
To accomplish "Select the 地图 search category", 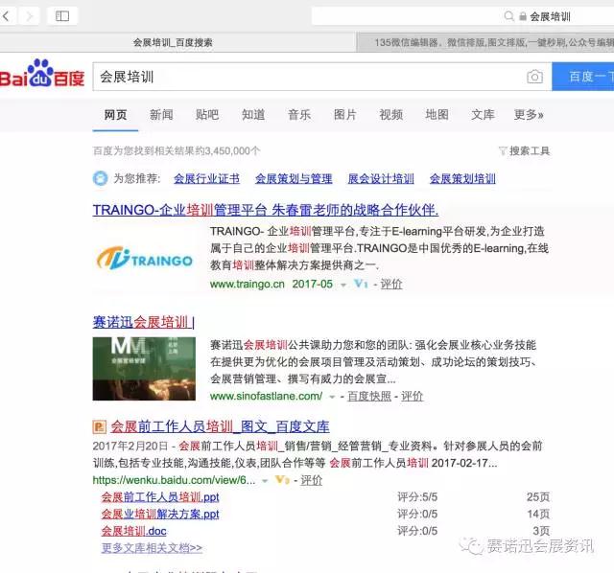I will [x=437, y=115].
